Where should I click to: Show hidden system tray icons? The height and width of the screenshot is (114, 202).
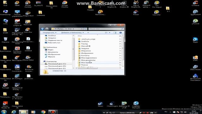point(170,112)
